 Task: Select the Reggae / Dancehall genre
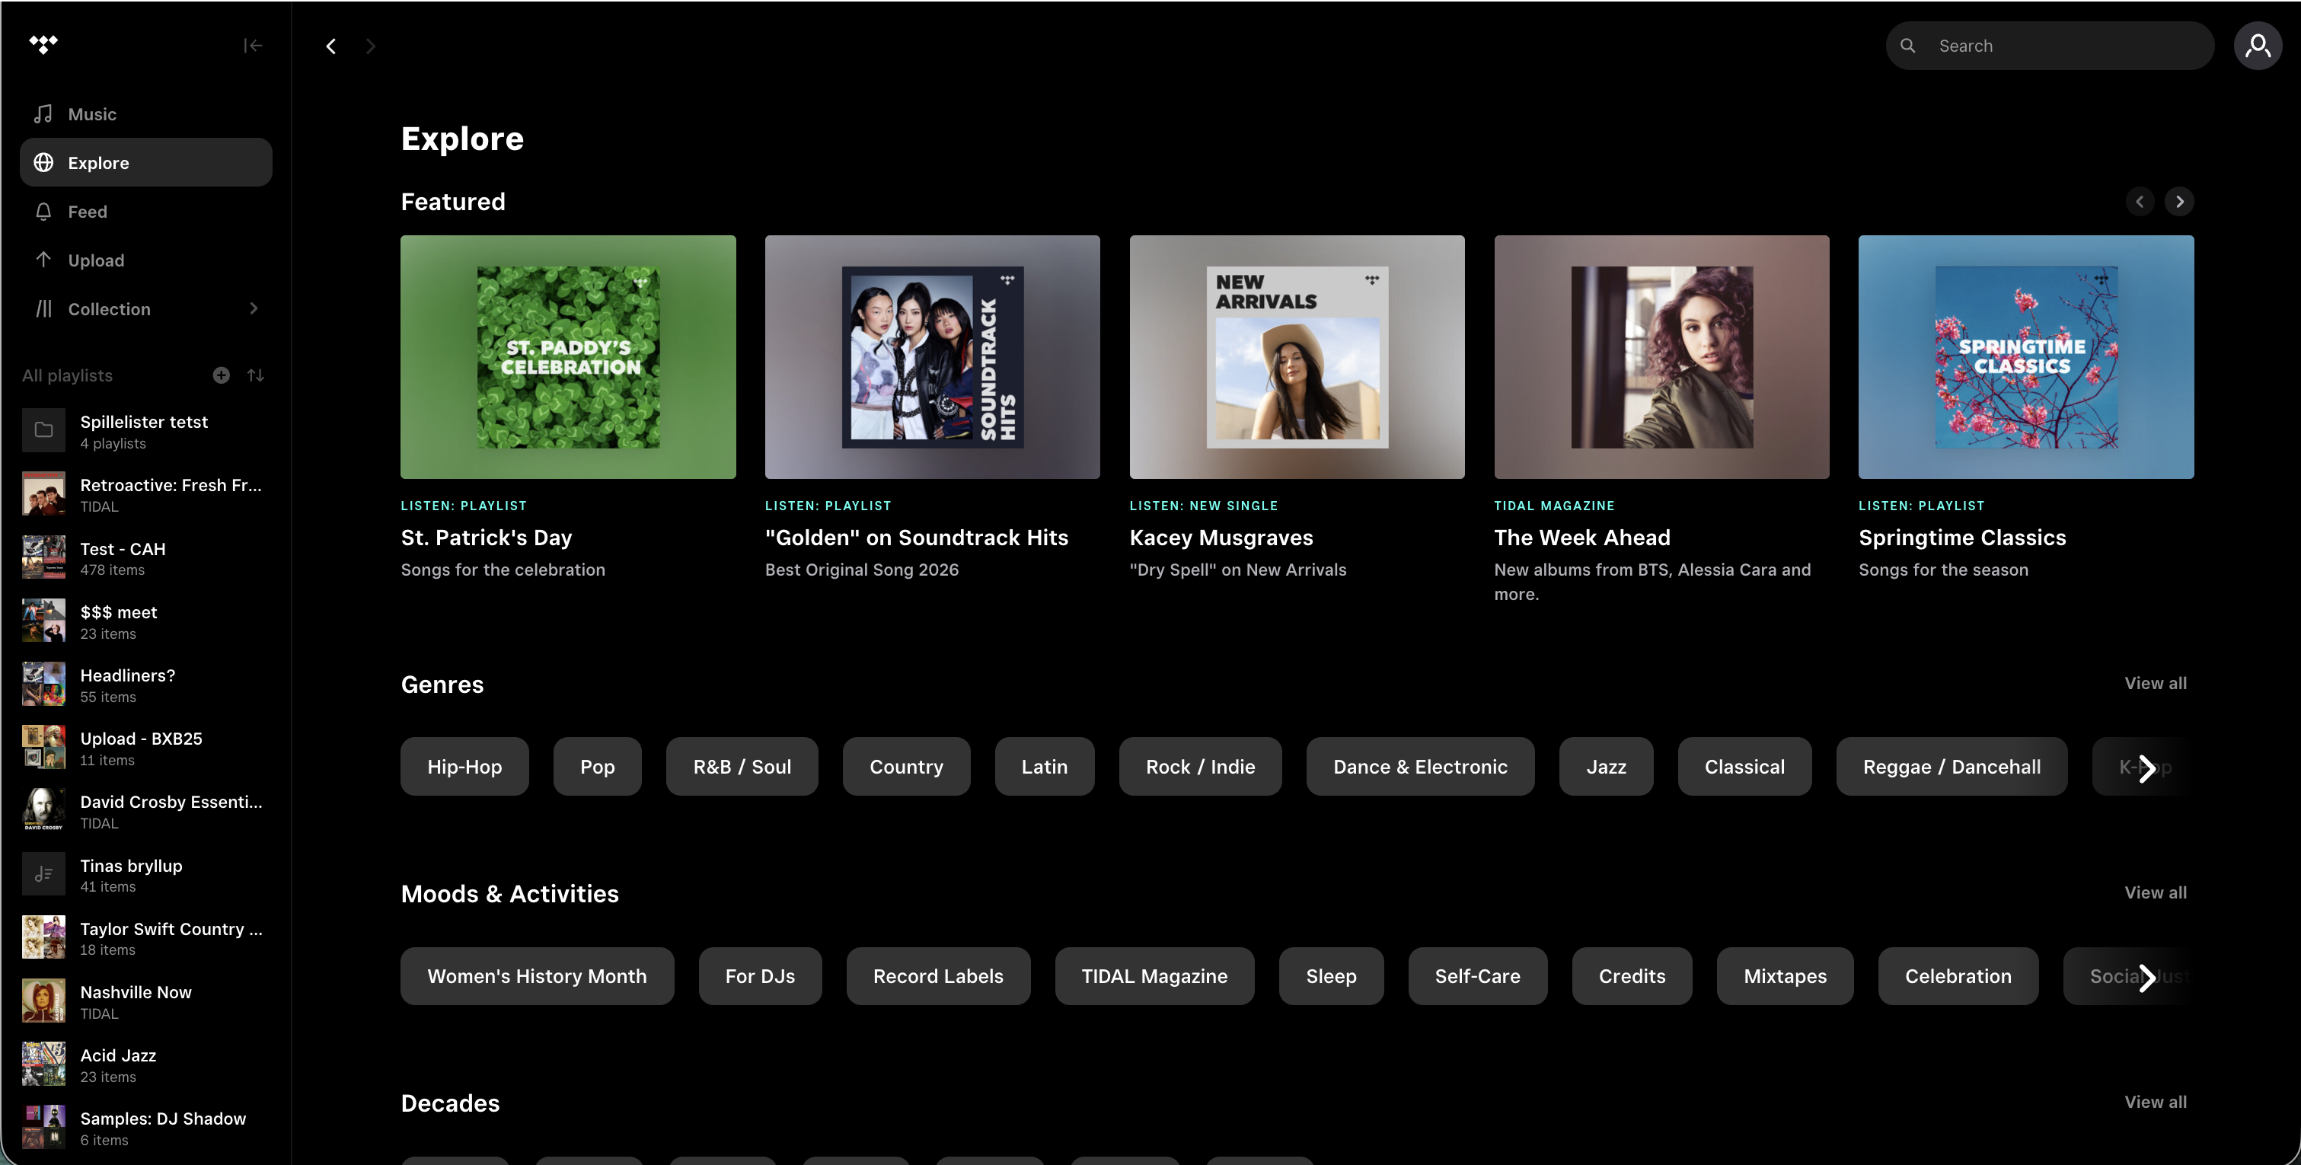tap(1952, 767)
